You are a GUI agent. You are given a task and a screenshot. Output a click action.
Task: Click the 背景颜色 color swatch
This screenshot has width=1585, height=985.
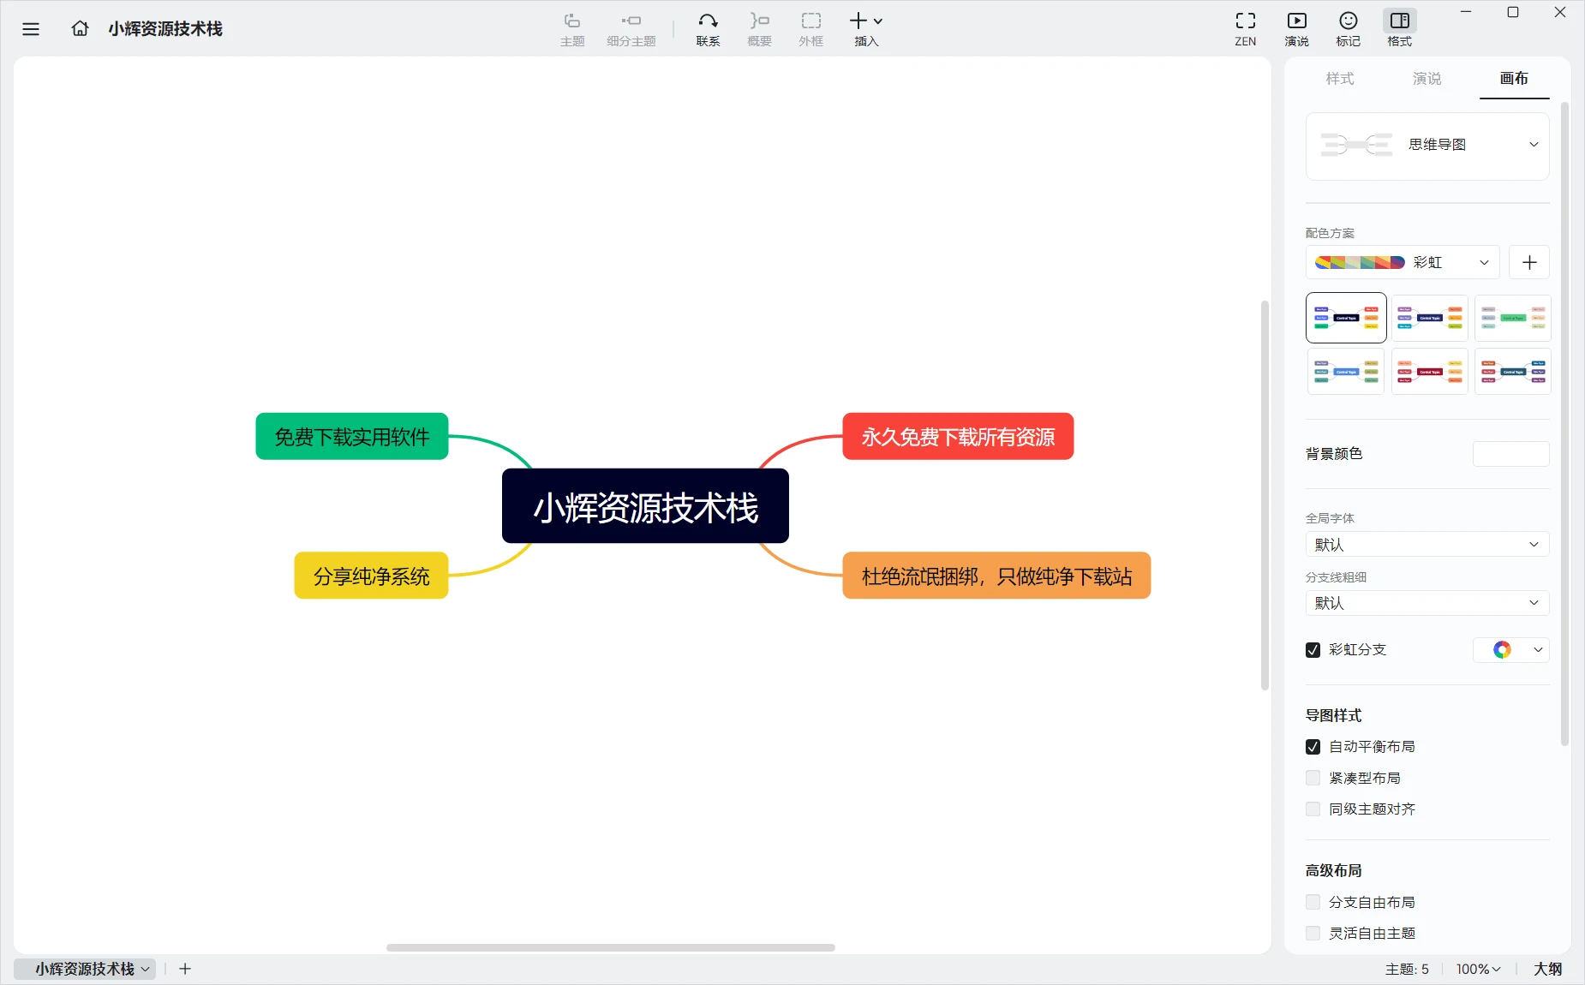coord(1510,454)
